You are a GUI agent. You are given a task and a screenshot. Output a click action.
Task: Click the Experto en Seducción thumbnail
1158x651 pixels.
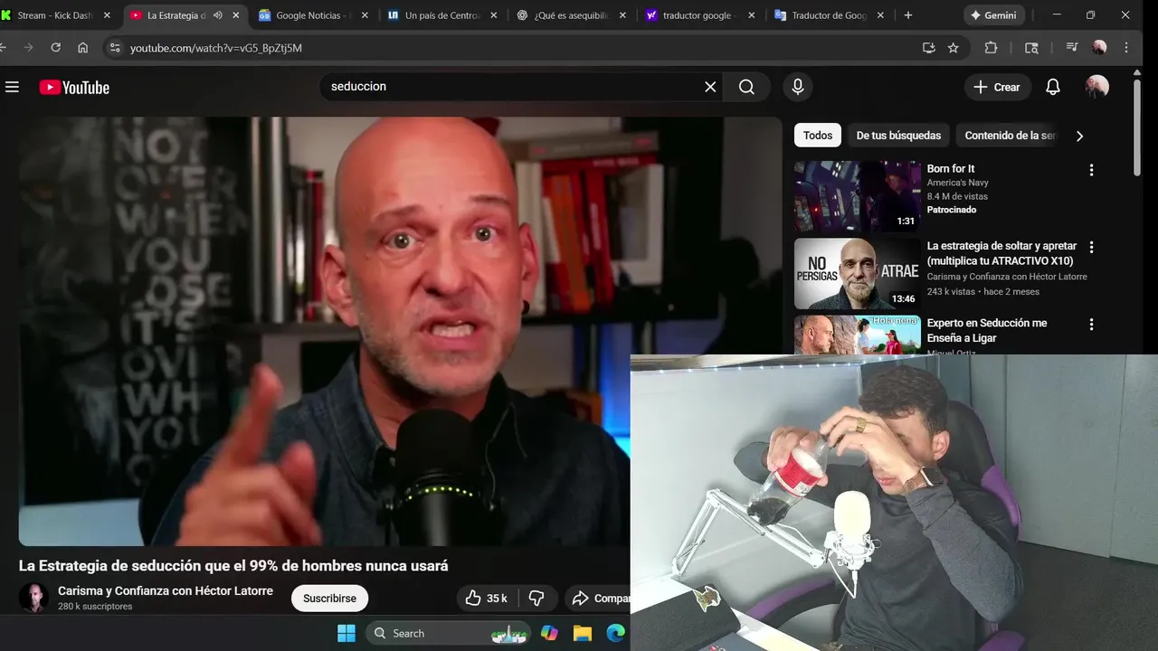(x=858, y=335)
